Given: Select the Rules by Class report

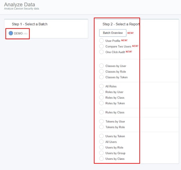Looking at the screenshot, I should pyautogui.click(x=102, y=112).
